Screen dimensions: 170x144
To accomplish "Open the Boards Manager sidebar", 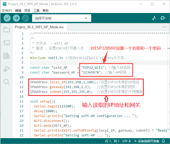I will [x=7, y=43].
